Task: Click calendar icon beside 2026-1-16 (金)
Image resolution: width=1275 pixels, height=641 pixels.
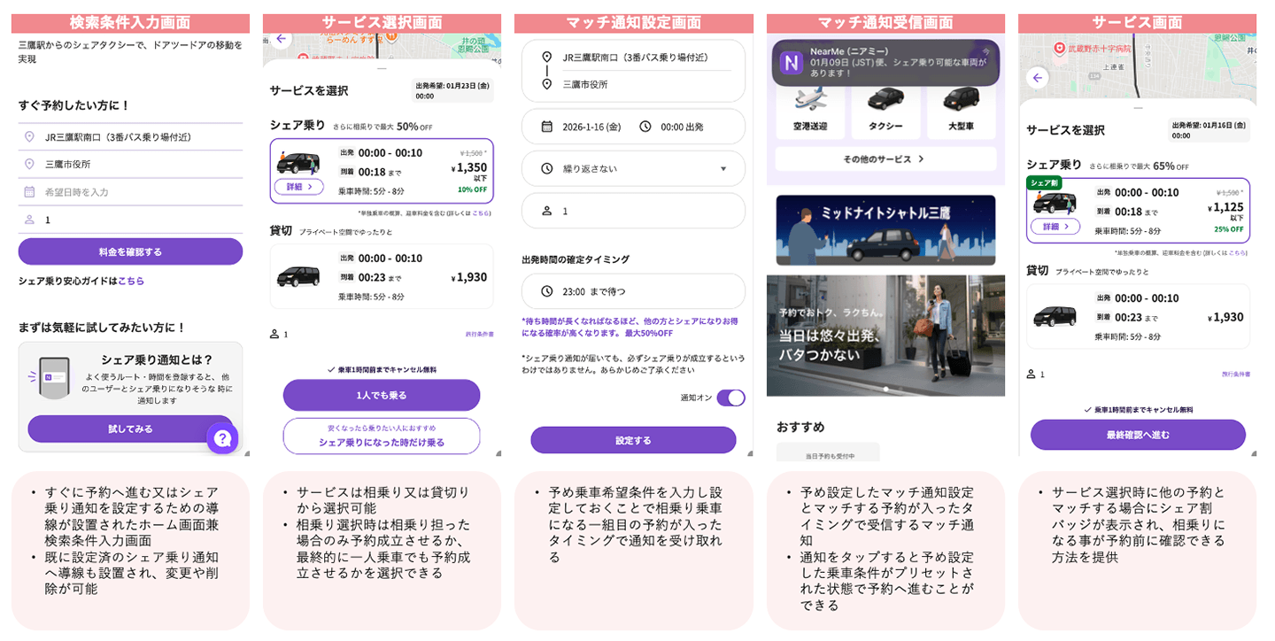Action: 546,127
